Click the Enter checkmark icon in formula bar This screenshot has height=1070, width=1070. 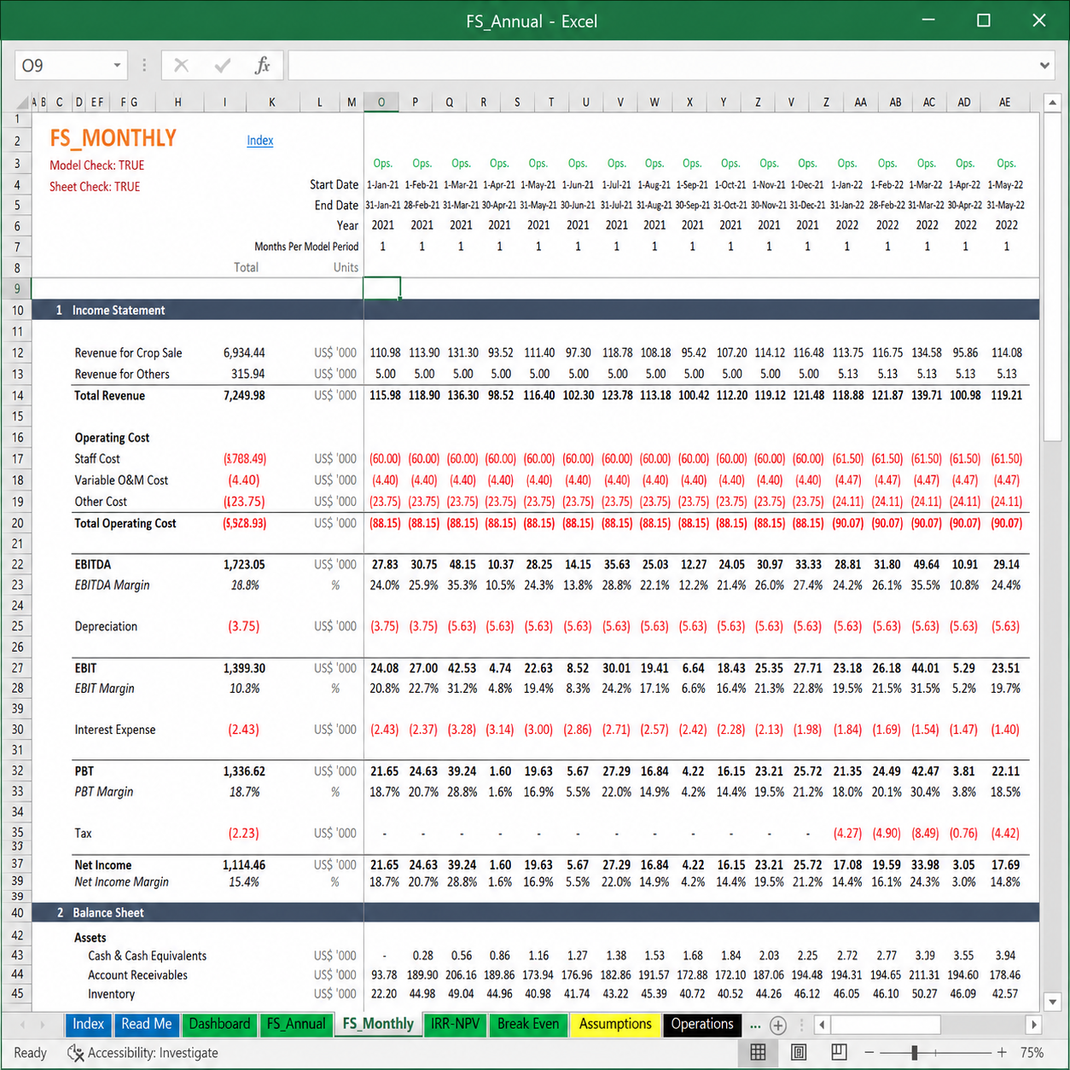tap(223, 66)
